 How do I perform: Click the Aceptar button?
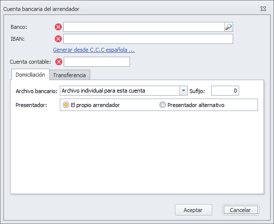[193, 210]
